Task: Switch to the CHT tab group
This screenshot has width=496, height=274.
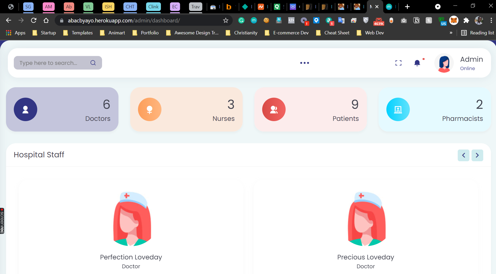Action: point(130,7)
